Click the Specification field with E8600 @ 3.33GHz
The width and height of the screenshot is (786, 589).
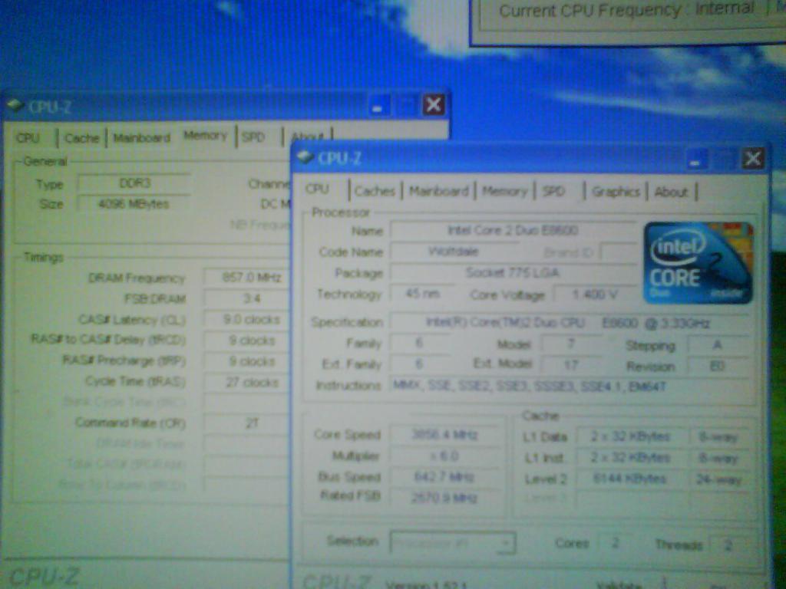(570, 323)
